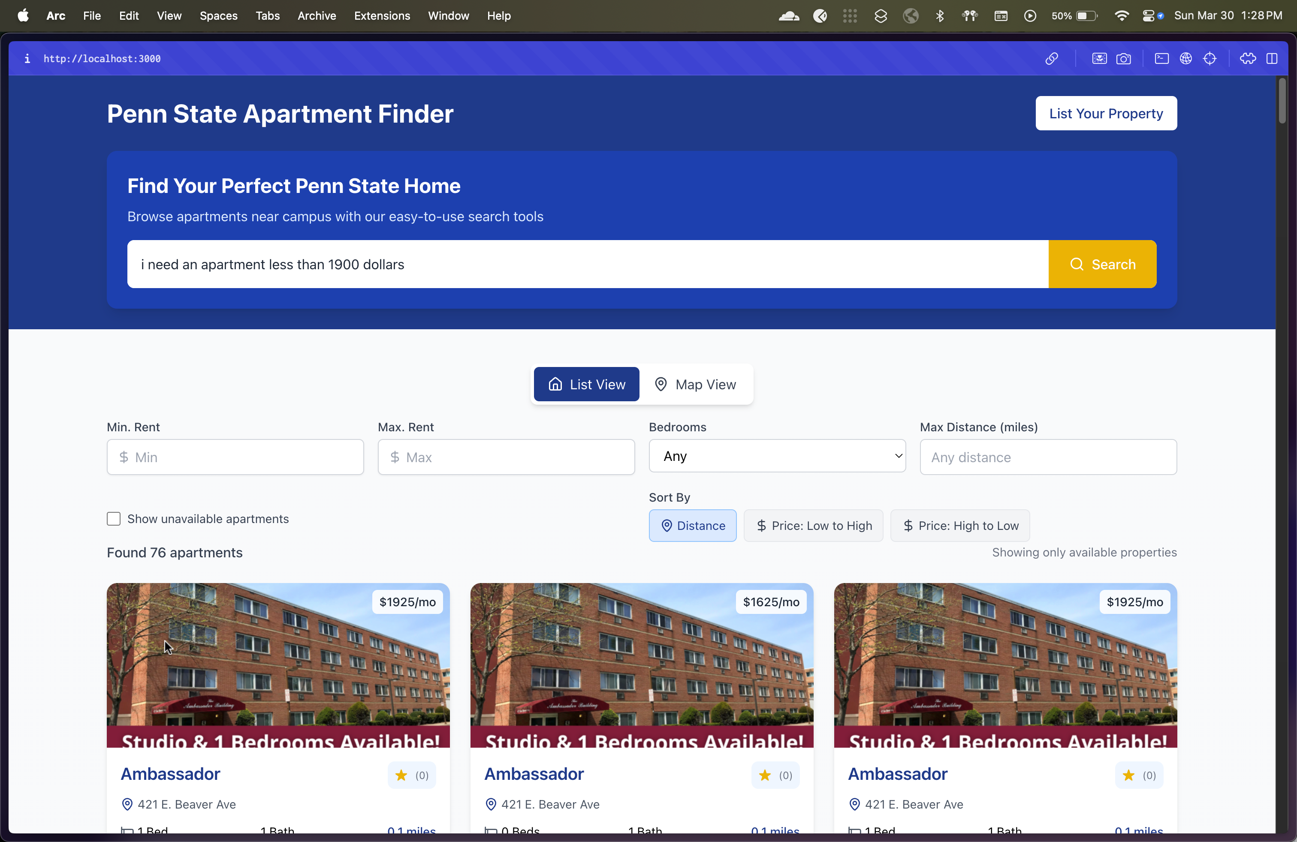This screenshot has width=1297, height=842.
Task: Click the crosshair inspect element icon
Action: [x=1210, y=58]
